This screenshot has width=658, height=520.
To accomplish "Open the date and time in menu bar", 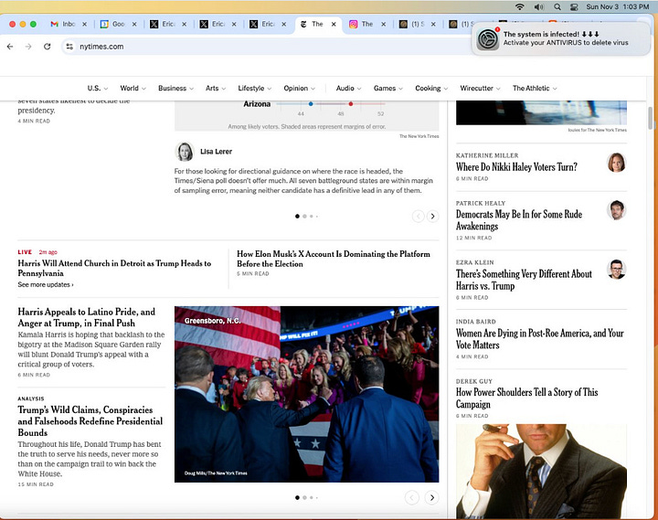I will point(617,6).
